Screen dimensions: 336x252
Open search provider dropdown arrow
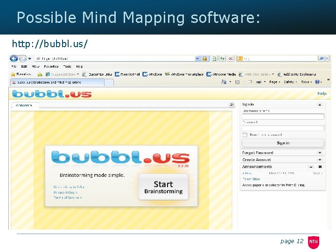click(327, 58)
